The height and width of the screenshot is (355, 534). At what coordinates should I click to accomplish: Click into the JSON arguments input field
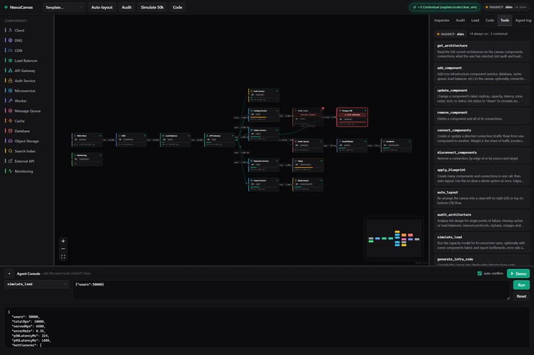click(x=291, y=290)
